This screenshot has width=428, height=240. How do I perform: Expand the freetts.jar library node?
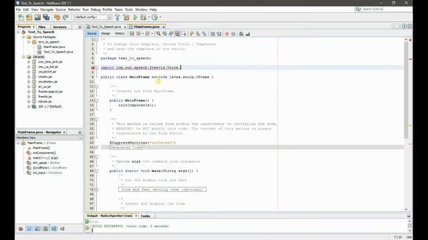[x=29, y=97]
